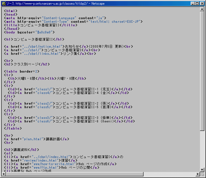Click the "../cbp1/links.html" href value
This screenshot has width=206, height=178.
pos(41,54)
